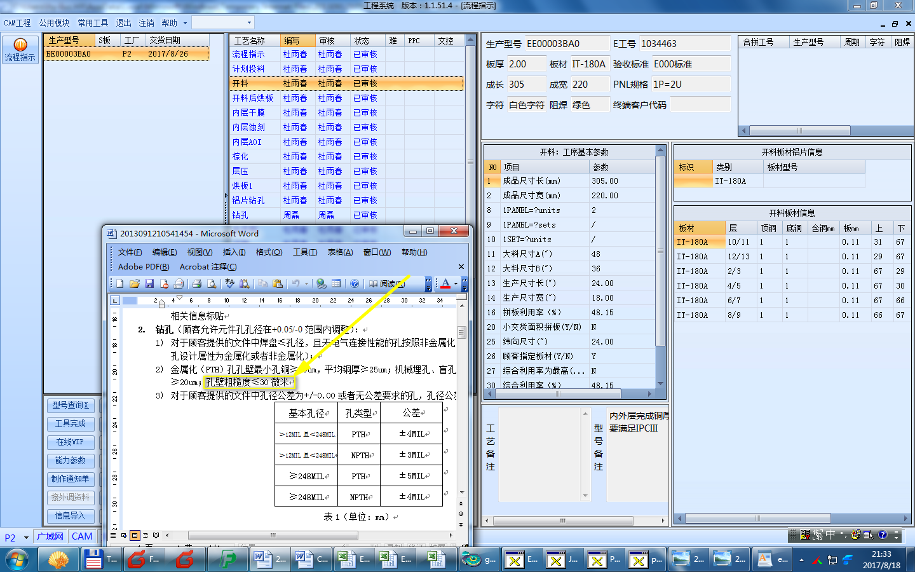The image size is (915, 572).
Task: Switch Word to Outline view icon
Action: click(x=146, y=535)
